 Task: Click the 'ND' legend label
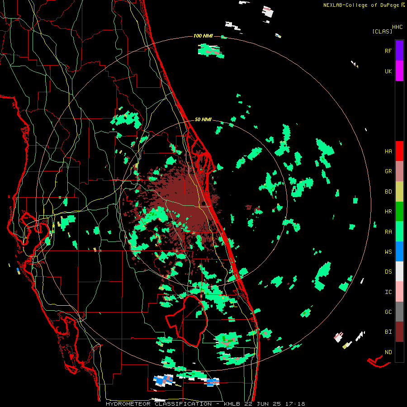388,352
